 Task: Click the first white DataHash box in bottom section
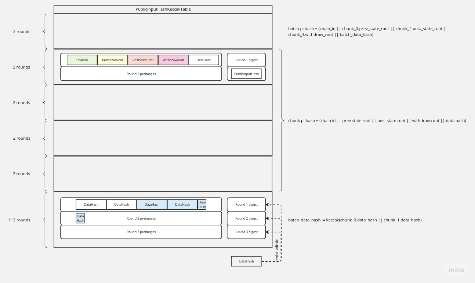pyautogui.click(x=91, y=205)
